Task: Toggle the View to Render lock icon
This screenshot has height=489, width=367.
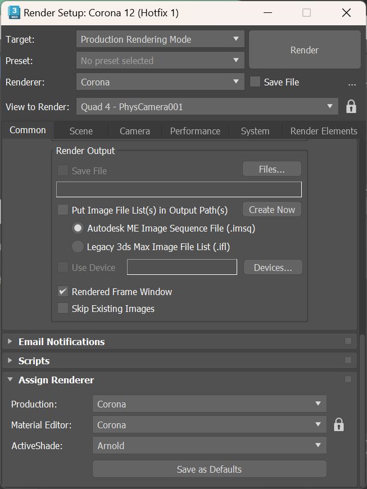Action: click(x=351, y=107)
